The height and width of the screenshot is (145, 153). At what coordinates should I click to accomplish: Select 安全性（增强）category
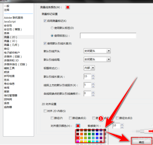pos(13,29)
